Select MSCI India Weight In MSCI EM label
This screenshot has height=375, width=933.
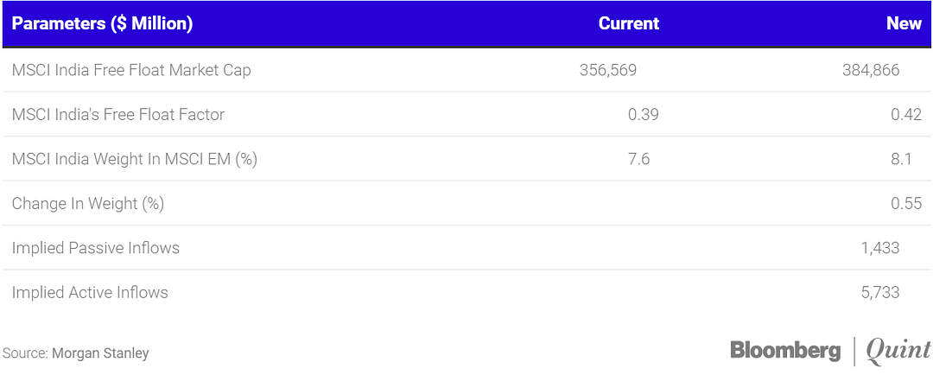click(135, 159)
